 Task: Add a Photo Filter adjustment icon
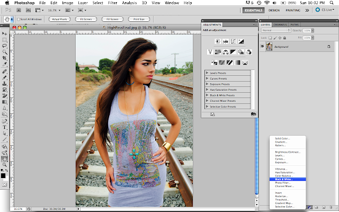tap(241, 52)
